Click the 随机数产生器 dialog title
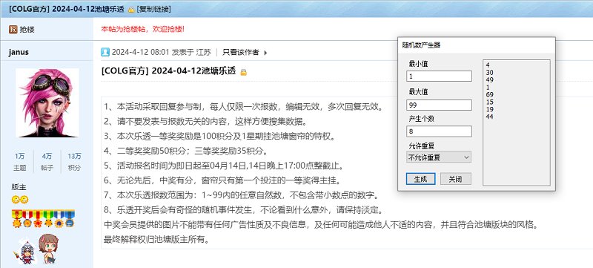Image resolution: width=593 pixels, height=268 pixels. [421, 45]
